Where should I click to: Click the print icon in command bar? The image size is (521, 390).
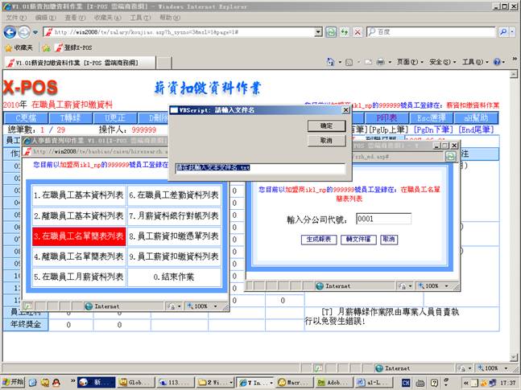point(381,62)
